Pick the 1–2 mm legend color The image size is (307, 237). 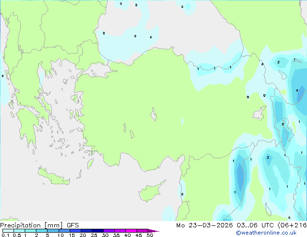click(x=31, y=231)
